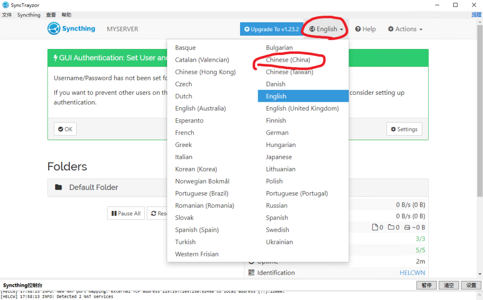Select English (United Kingdom) language

point(302,108)
